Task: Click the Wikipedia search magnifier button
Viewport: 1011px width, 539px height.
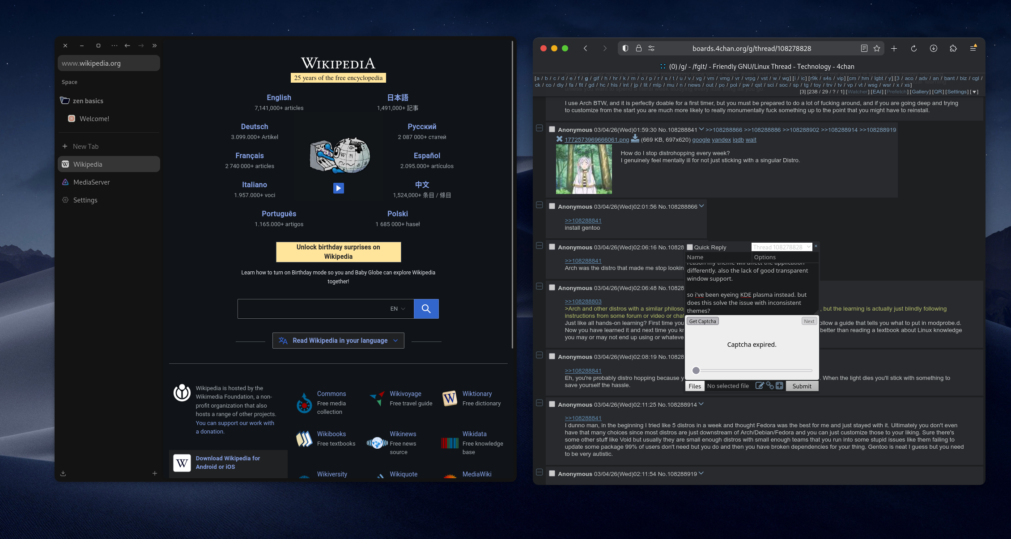Action: coord(426,309)
